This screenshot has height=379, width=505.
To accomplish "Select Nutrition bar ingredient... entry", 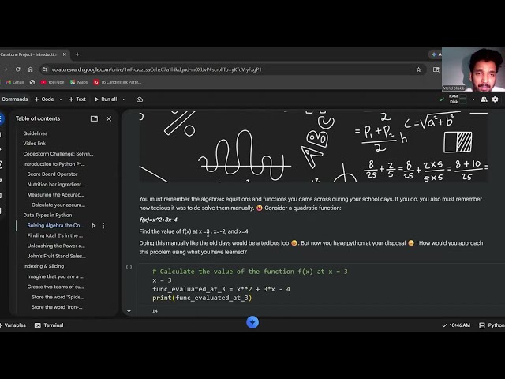I will (x=56, y=185).
